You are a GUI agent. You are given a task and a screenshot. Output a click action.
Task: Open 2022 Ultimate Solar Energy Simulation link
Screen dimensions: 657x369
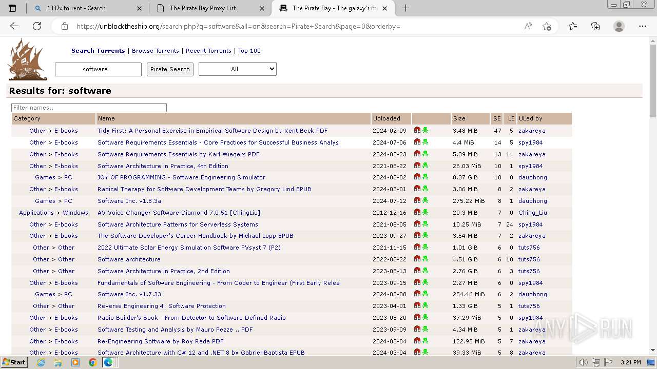point(189,248)
